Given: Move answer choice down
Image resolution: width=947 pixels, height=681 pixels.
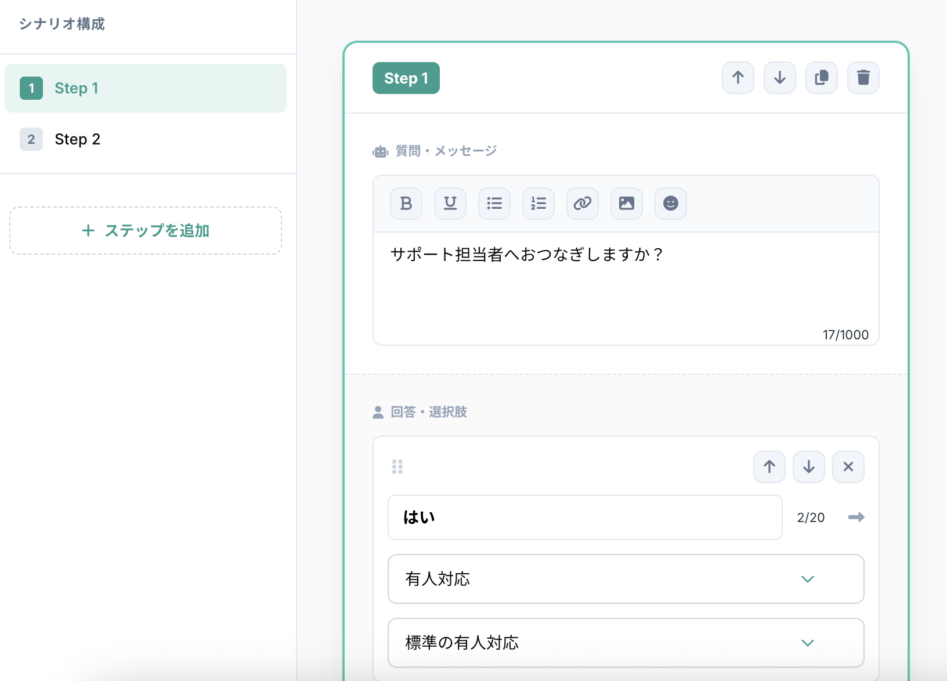Looking at the screenshot, I should pos(809,467).
